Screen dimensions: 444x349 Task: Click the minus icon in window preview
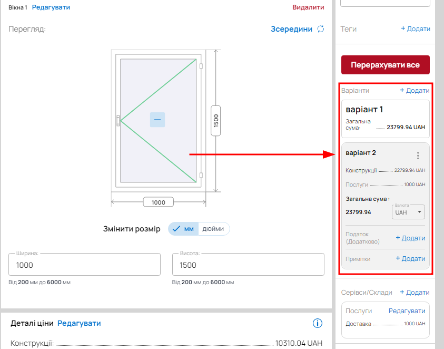tap(157, 120)
